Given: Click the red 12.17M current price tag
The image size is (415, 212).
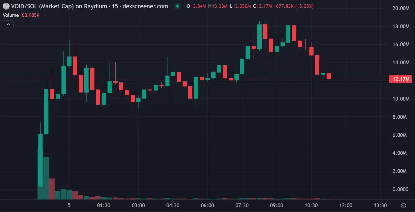Looking at the screenshot, I should (400, 79).
